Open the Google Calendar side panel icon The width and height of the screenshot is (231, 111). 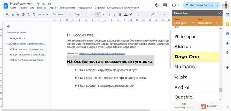click(x=227, y=15)
